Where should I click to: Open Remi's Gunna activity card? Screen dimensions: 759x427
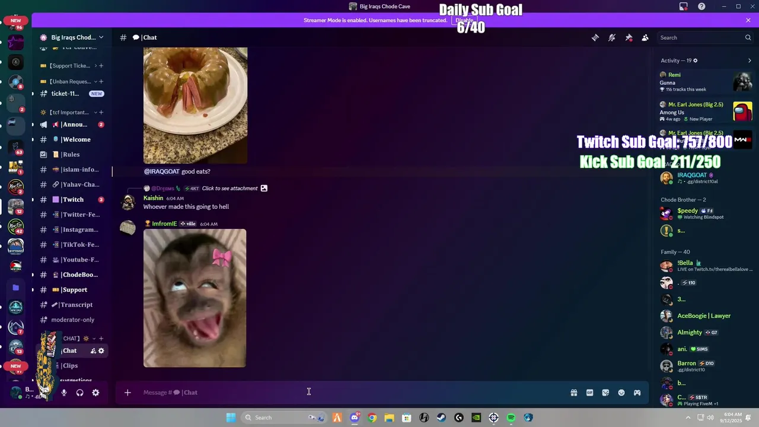tap(706, 82)
